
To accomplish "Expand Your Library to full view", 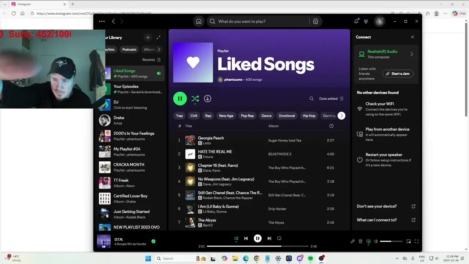I will point(159,37).
